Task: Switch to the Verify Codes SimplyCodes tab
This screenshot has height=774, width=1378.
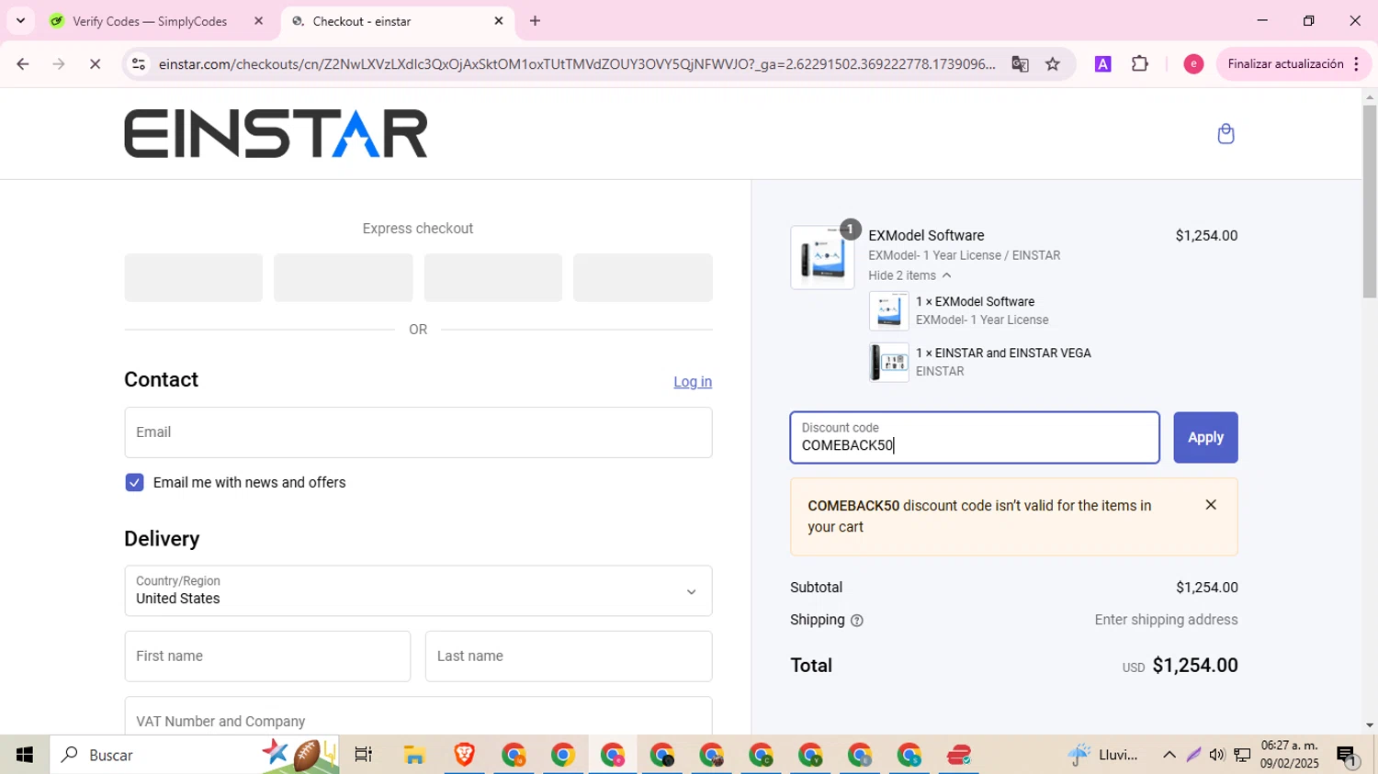Action: click(x=150, y=21)
